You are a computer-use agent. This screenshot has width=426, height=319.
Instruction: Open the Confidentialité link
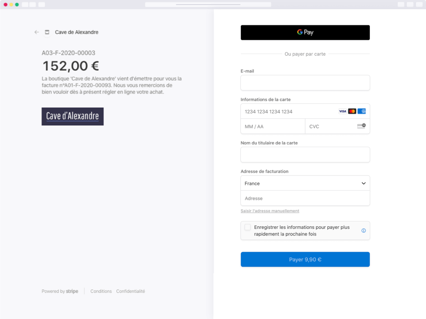pyautogui.click(x=130, y=291)
